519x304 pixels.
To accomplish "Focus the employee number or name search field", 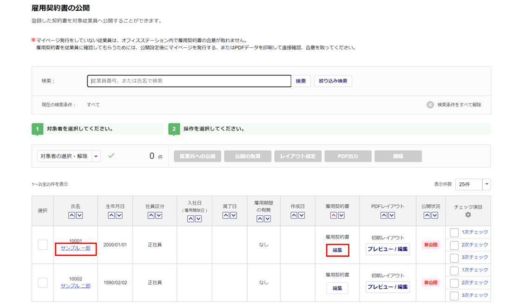I will point(189,81).
